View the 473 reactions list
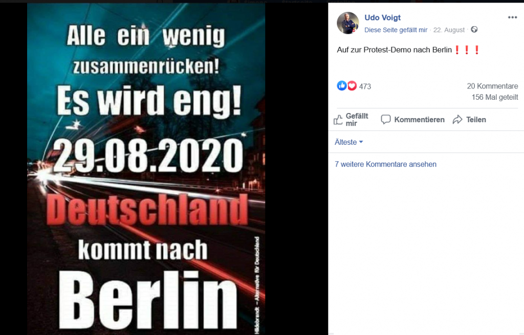The width and height of the screenshot is (524, 335). [365, 86]
